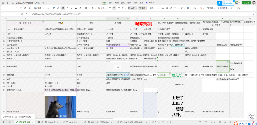
Task: Apply percent style icon
Action: (x=163, y=8)
